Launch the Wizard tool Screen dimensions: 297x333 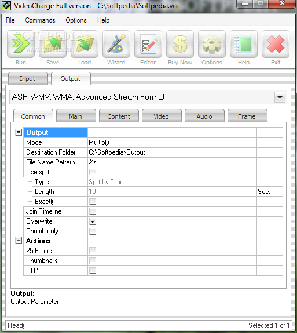click(x=116, y=44)
